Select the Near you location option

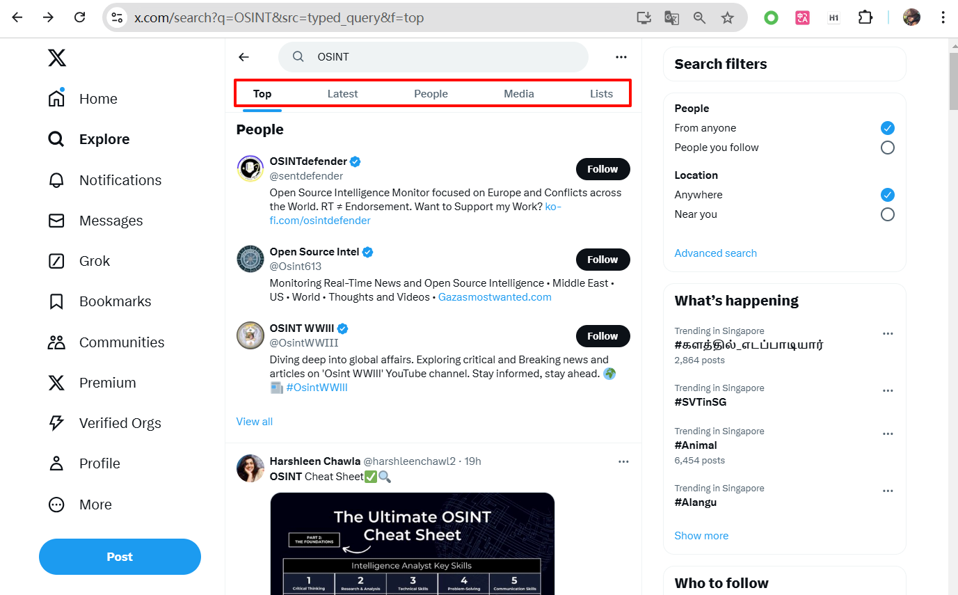[887, 214]
